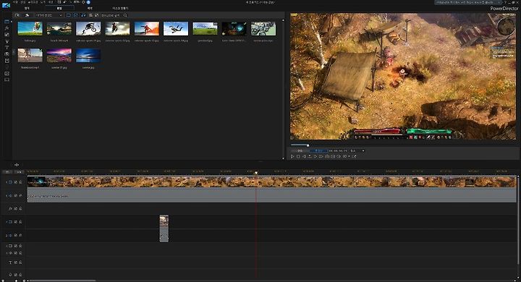Collapse the room sidebar arrow next to Media Room
Screen dimensions: 521x282
coord(12,21)
